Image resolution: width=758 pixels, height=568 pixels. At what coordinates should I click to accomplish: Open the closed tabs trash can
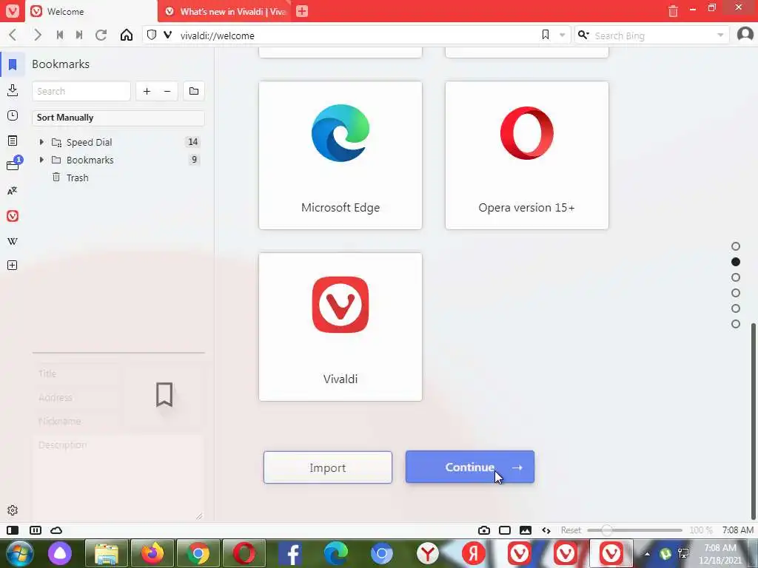(673, 10)
